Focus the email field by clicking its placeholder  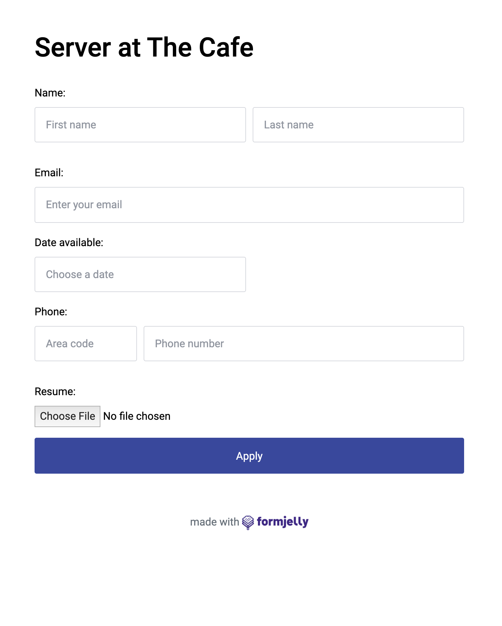click(x=84, y=205)
